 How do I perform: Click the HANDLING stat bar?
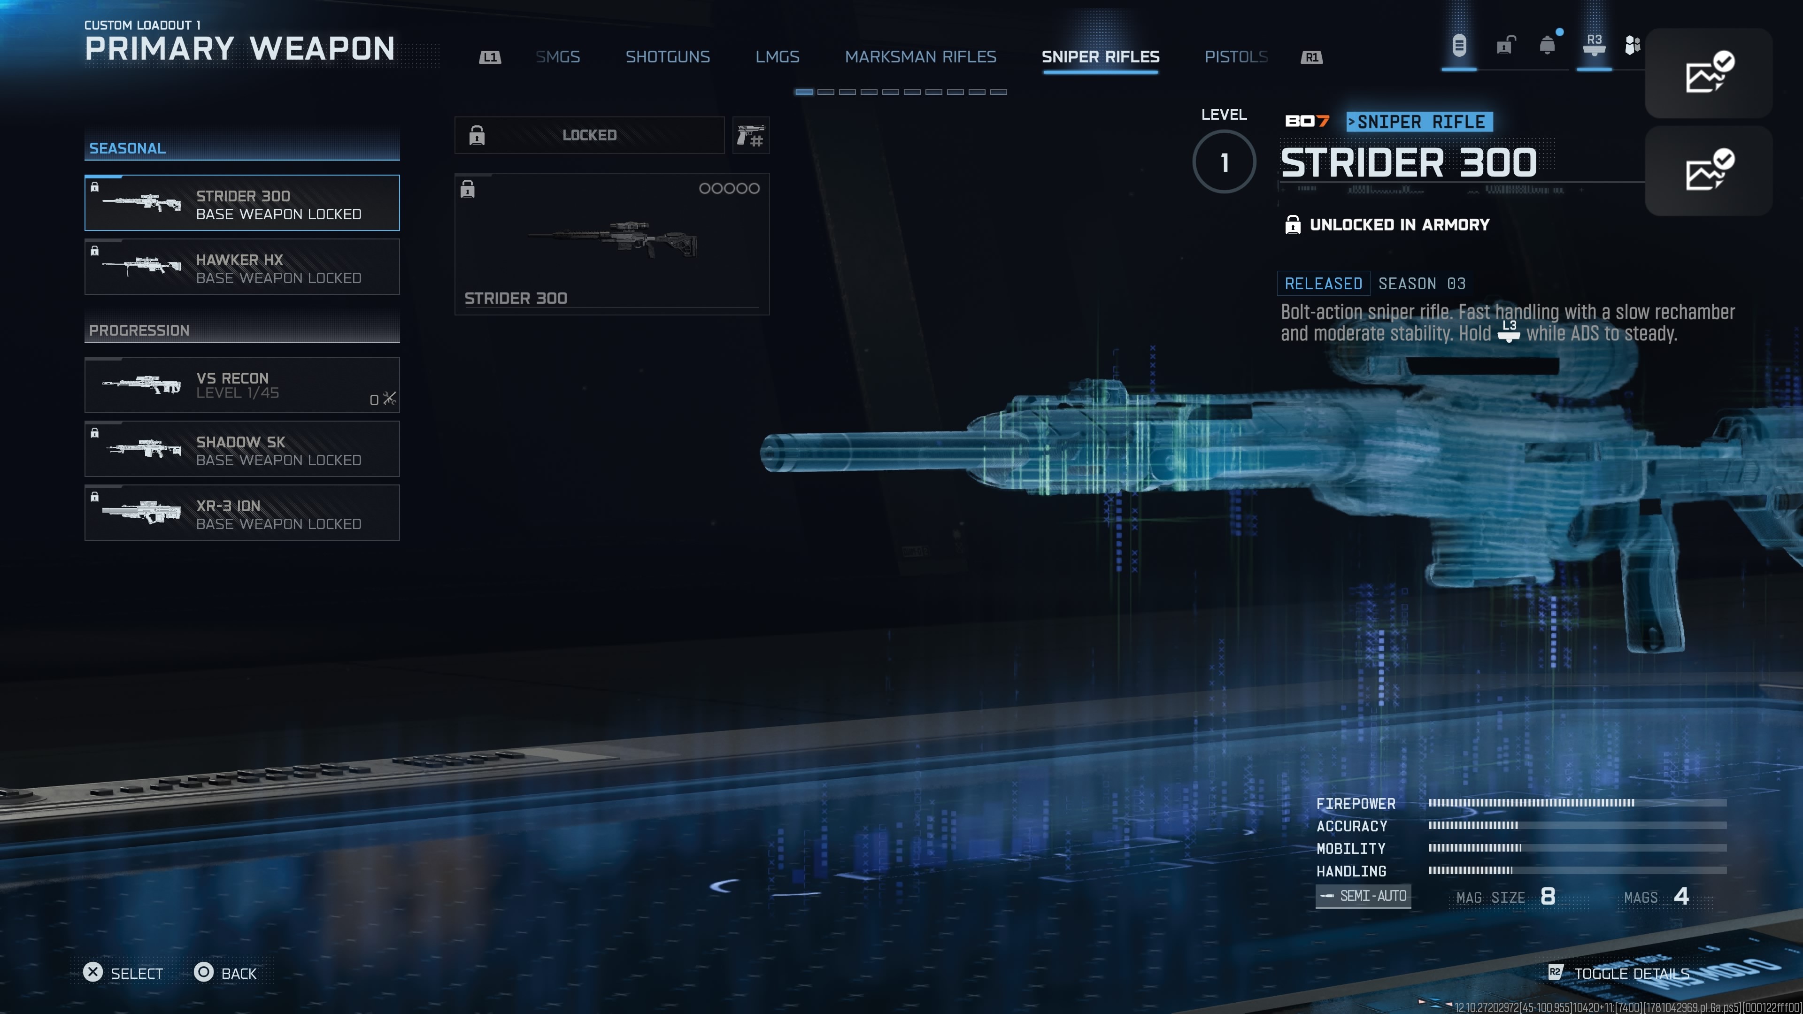[x=1577, y=870]
